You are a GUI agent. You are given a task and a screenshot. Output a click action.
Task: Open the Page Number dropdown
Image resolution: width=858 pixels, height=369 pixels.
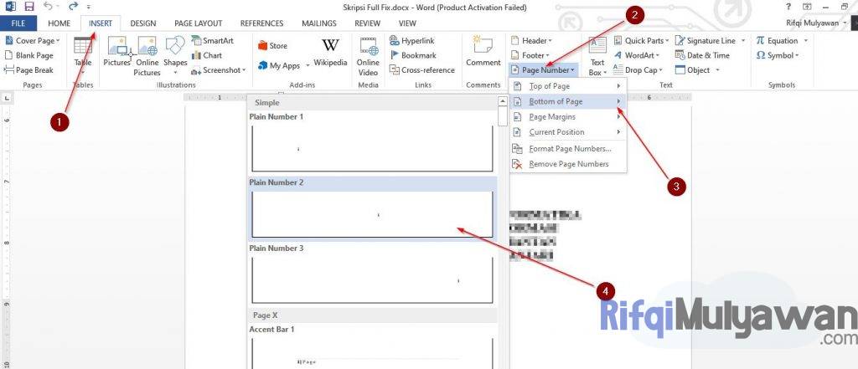[x=543, y=70]
